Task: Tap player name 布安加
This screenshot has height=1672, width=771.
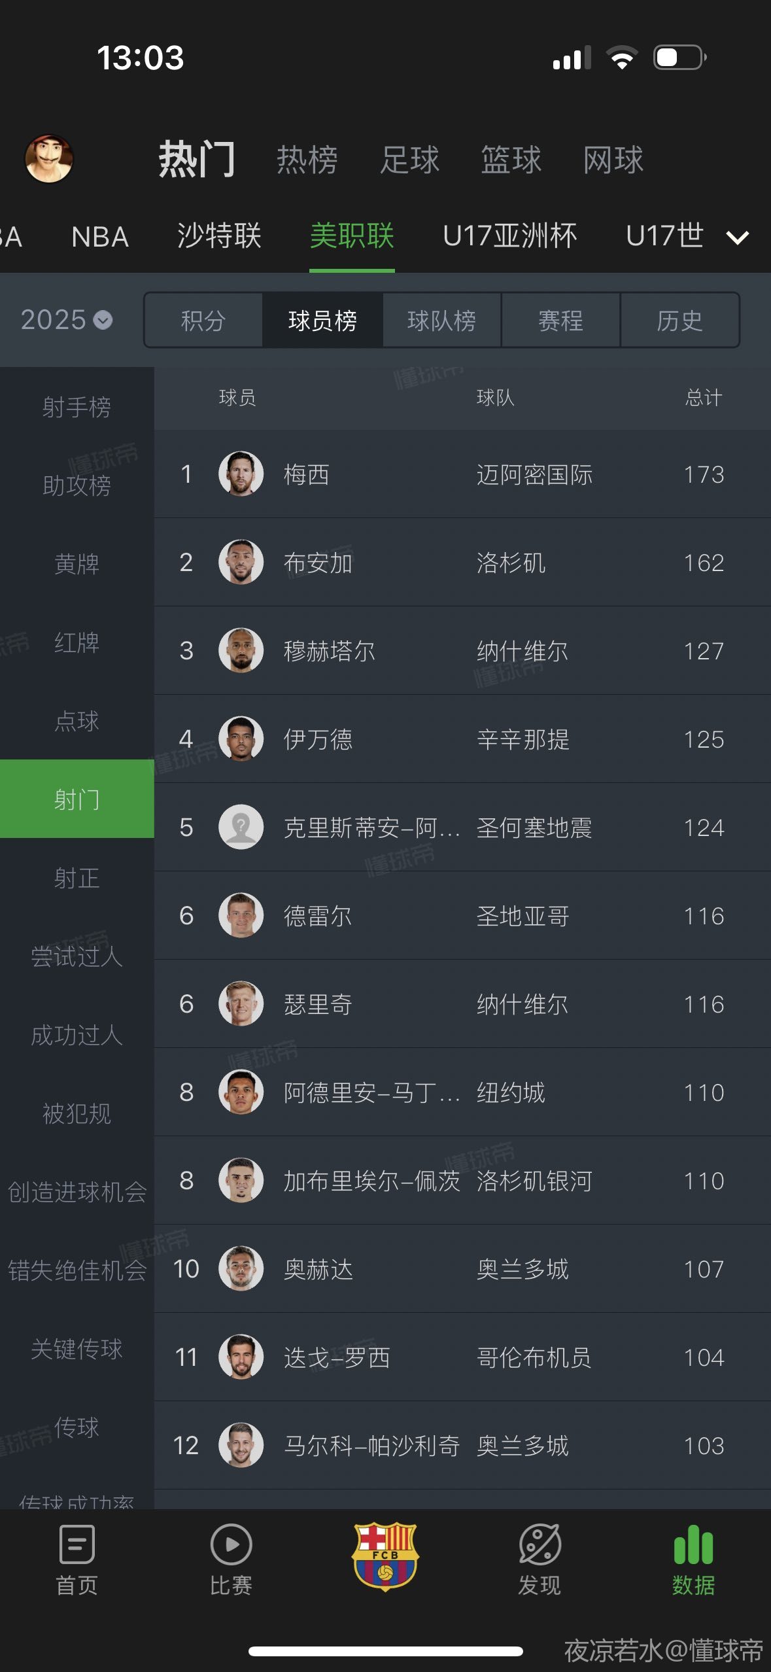Action: (318, 563)
